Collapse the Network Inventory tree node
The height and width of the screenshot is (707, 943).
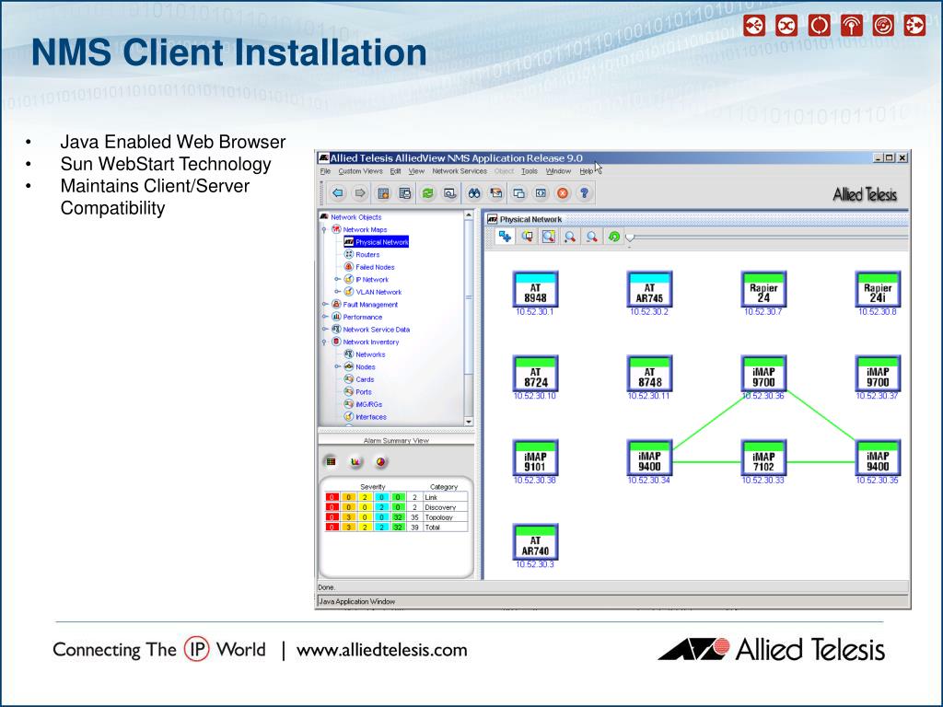click(324, 342)
